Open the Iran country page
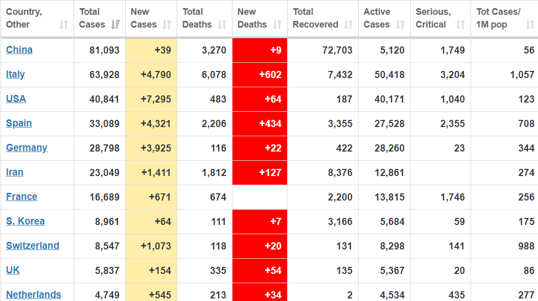 [x=15, y=172]
